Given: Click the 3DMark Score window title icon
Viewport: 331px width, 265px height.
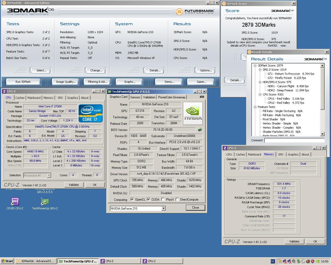Looking at the screenshot, I should [x=224, y=4].
